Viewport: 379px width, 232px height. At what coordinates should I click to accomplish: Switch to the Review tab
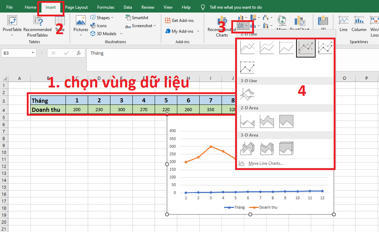tap(148, 7)
